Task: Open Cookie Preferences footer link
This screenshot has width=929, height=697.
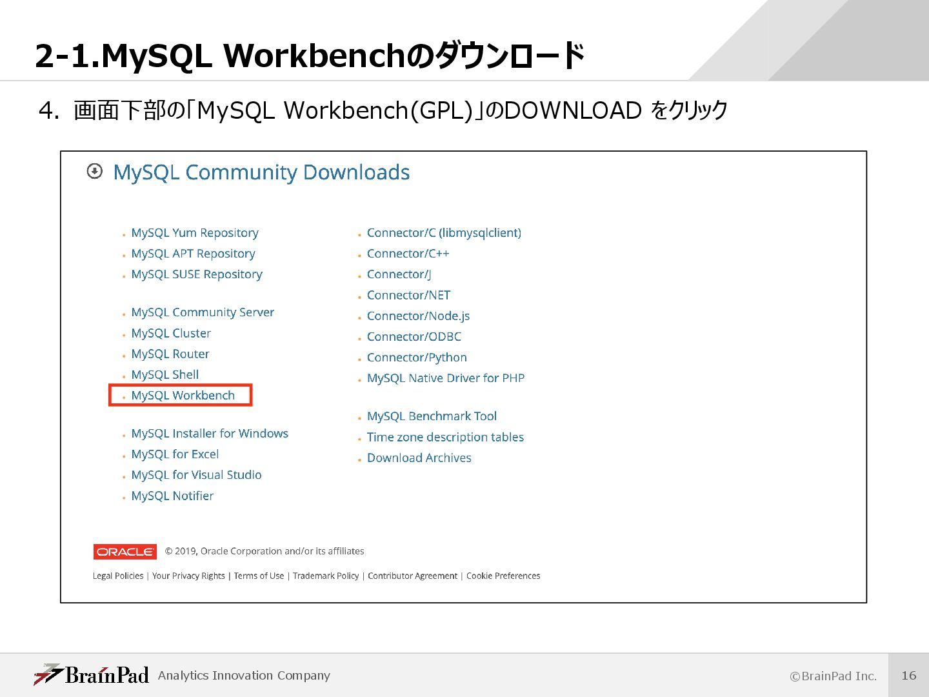Action: (503, 576)
